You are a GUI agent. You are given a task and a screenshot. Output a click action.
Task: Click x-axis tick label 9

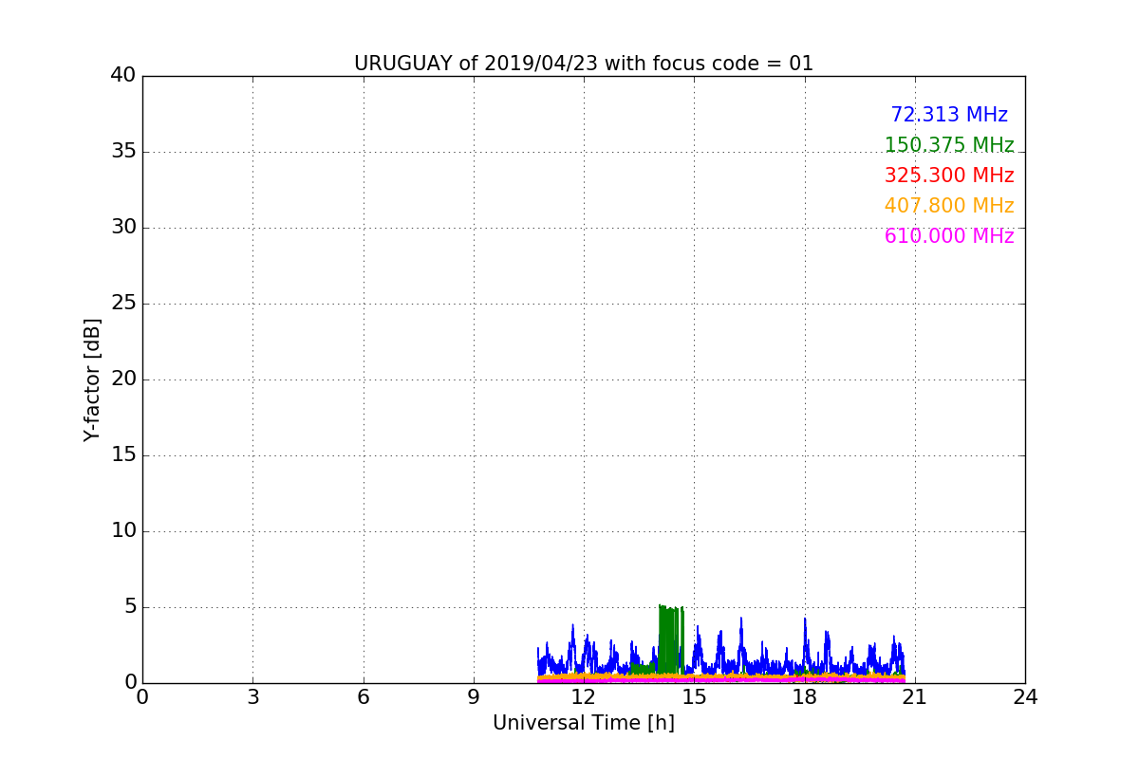point(474,697)
